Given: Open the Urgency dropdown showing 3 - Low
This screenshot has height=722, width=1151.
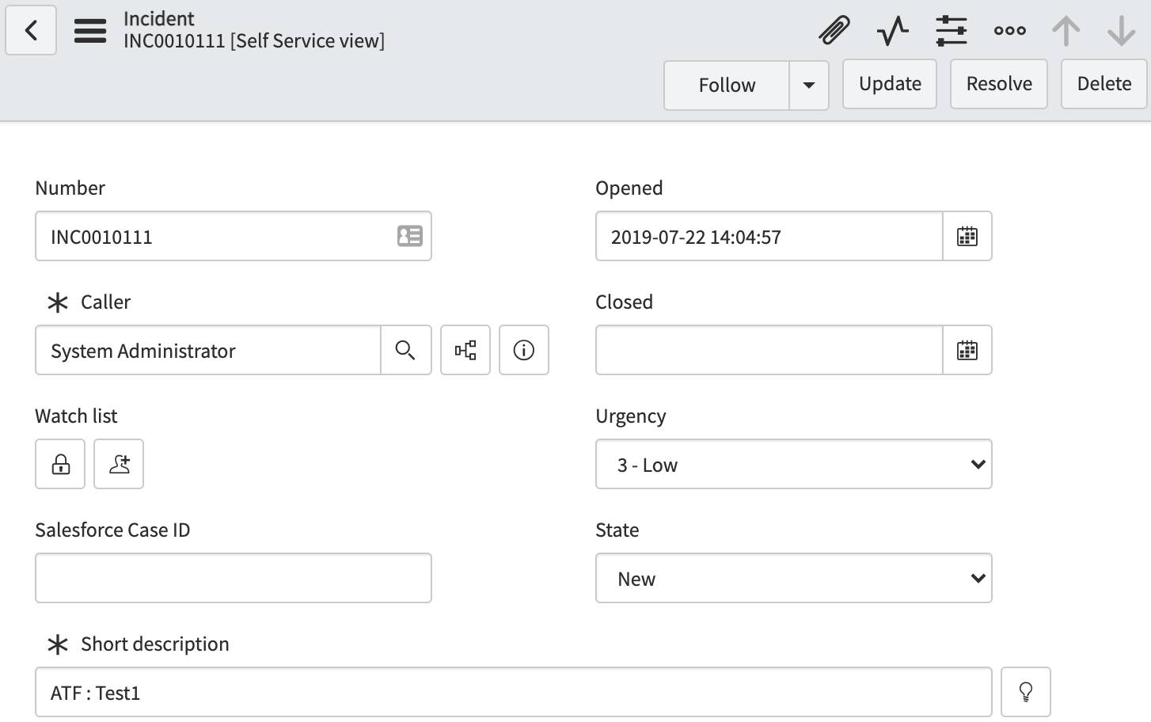Looking at the screenshot, I should 794,464.
